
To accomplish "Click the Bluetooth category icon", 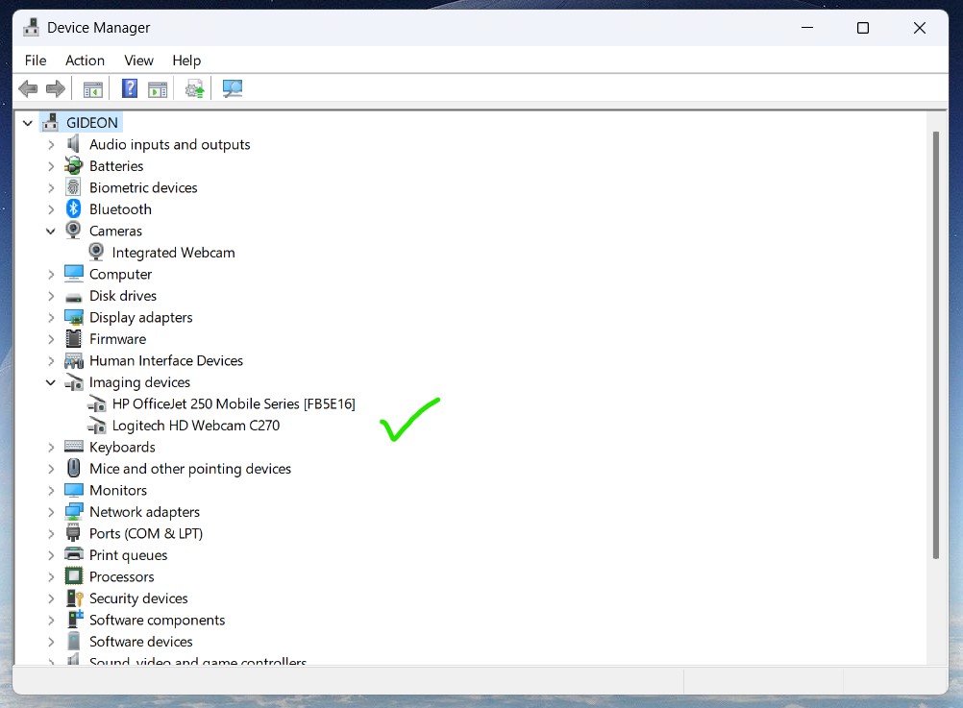I will point(74,209).
